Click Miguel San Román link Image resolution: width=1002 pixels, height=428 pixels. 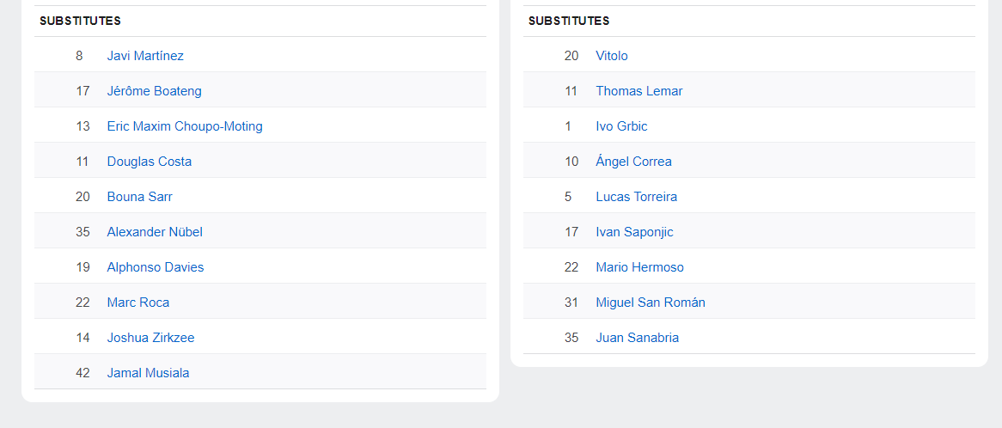point(651,303)
